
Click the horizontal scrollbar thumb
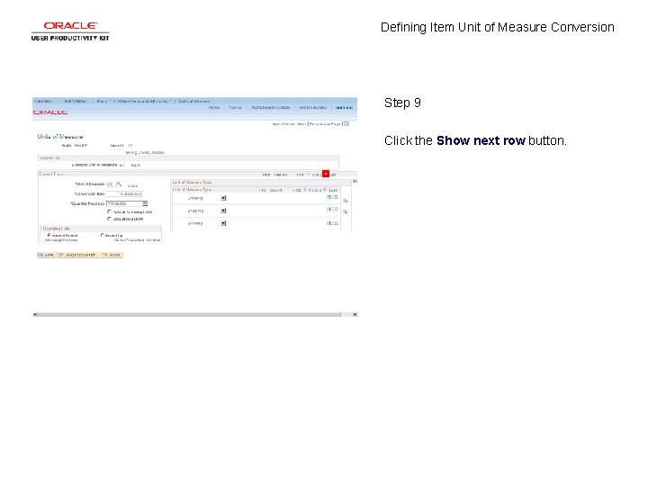click(x=189, y=314)
